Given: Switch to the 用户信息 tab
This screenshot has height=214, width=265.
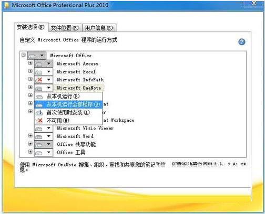Looking at the screenshot, I should 99,28.
